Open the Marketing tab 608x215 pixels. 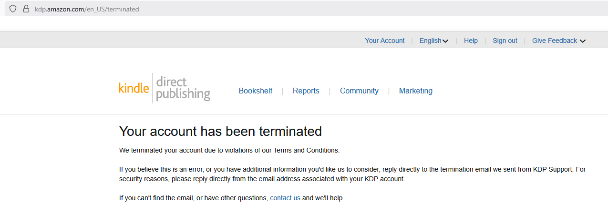tap(416, 91)
